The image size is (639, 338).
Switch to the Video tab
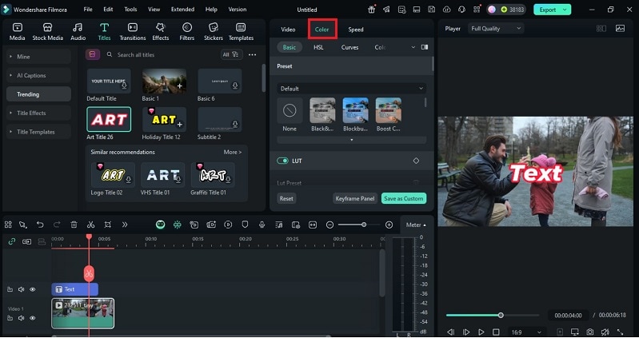[x=288, y=30]
